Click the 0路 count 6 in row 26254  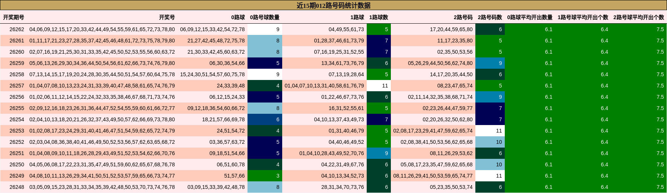pyautogui.click(x=265, y=119)
